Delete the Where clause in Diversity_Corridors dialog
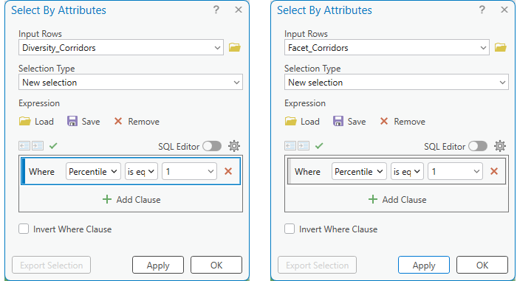Image resolution: width=517 pixels, height=281 pixels. (x=228, y=171)
